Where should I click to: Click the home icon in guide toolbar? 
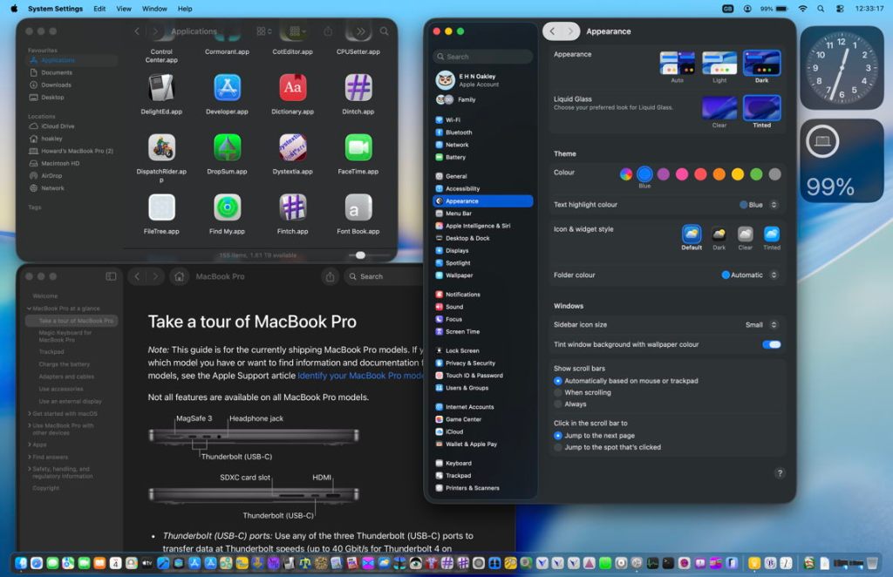tap(179, 276)
